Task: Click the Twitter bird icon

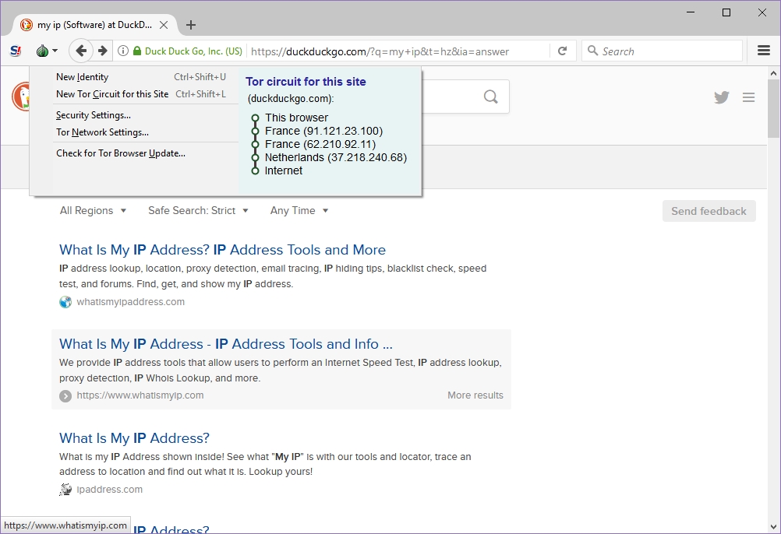Action: (x=721, y=97)
